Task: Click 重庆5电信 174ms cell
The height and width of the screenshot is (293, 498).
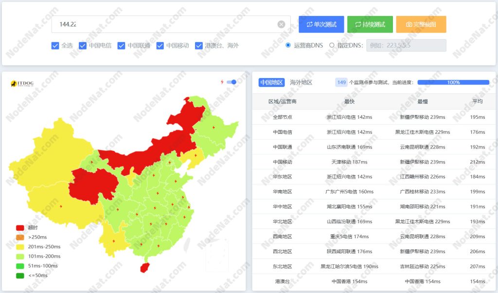Action: point(349,236)
